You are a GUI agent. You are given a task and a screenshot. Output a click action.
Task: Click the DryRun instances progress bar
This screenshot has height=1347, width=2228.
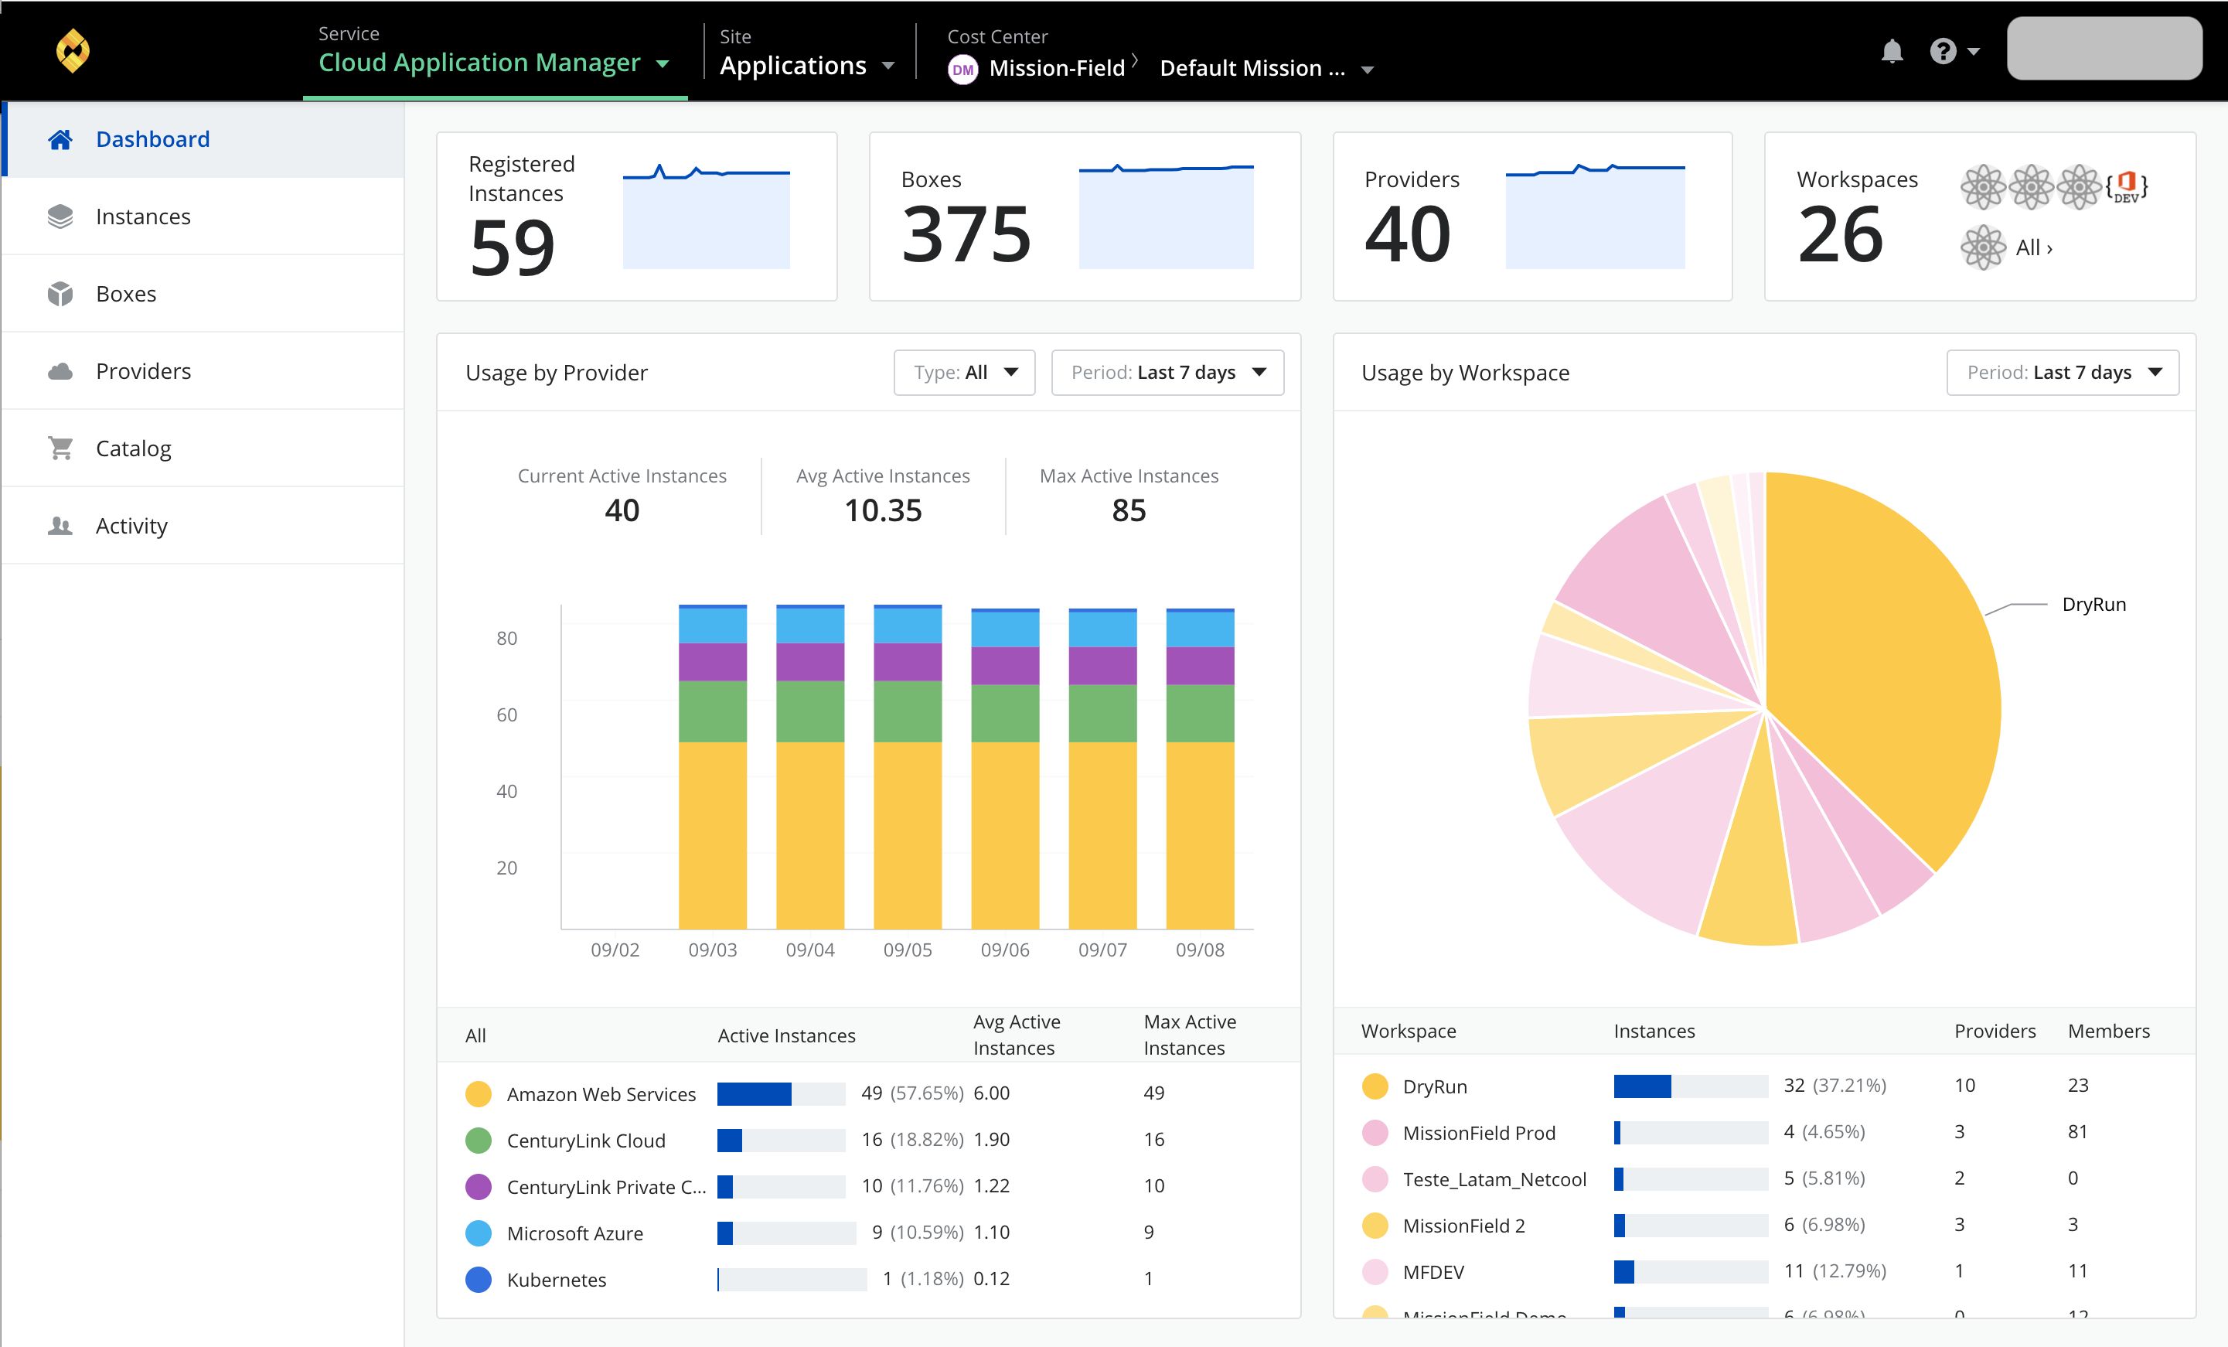click(x=1690, y=1086)
